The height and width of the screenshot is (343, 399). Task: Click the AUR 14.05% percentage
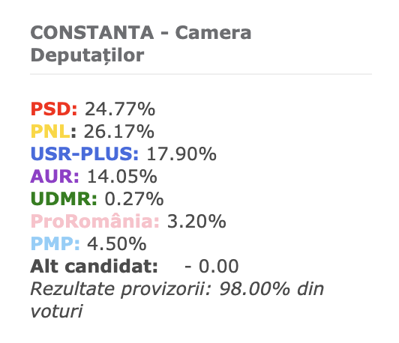tap(122, 176)
